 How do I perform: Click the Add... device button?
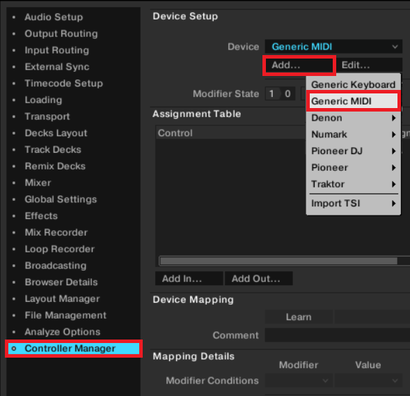299,65
